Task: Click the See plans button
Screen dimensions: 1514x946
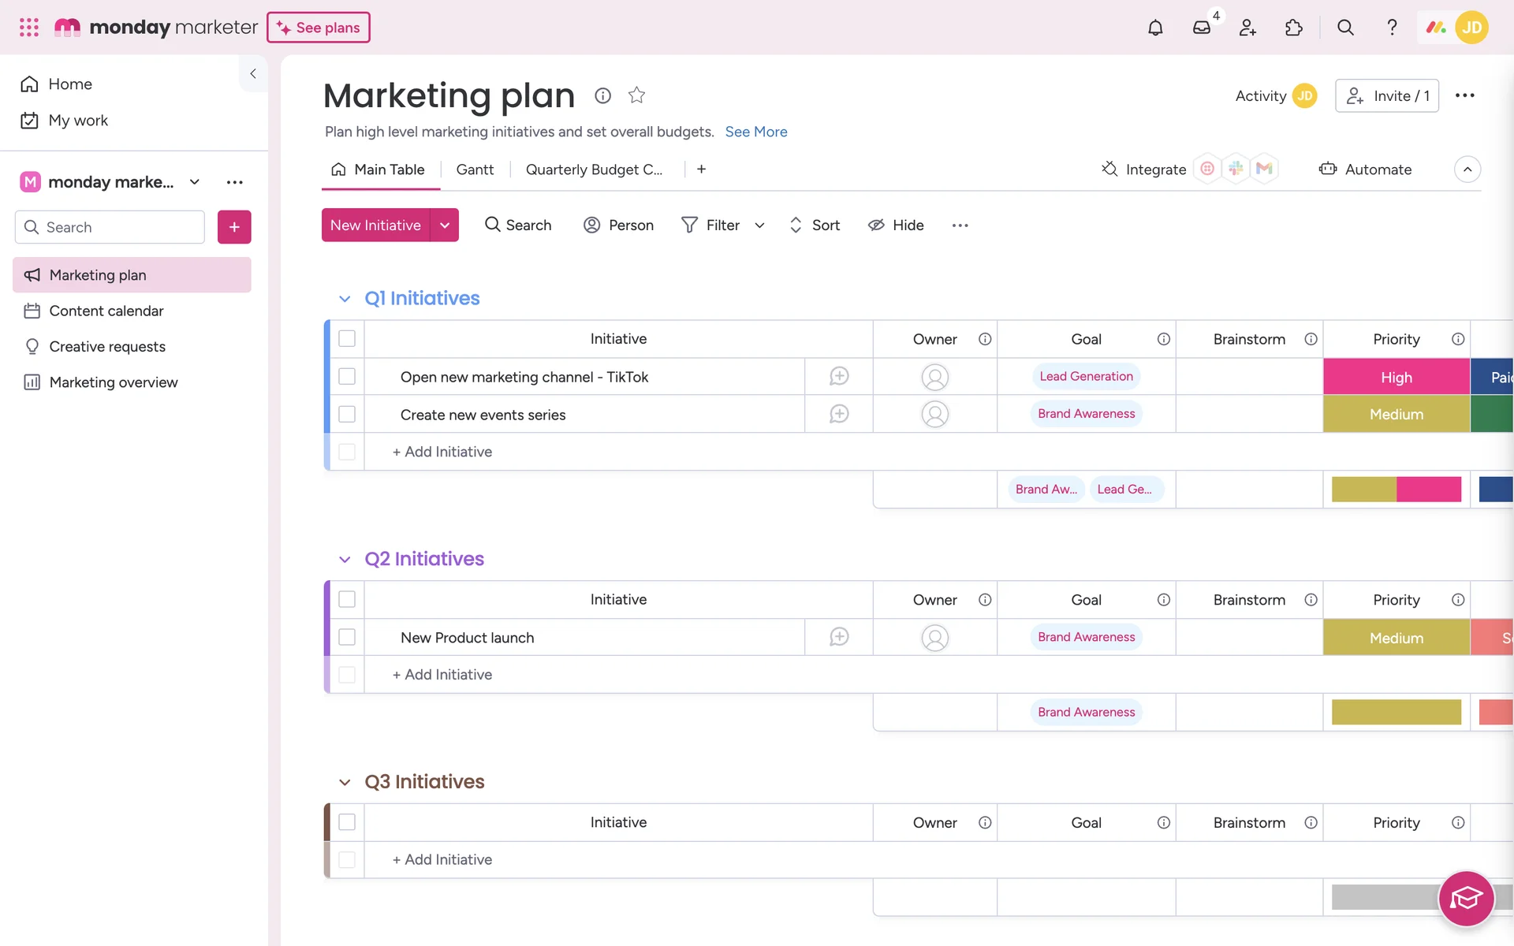Action: [x=319, y=28]
